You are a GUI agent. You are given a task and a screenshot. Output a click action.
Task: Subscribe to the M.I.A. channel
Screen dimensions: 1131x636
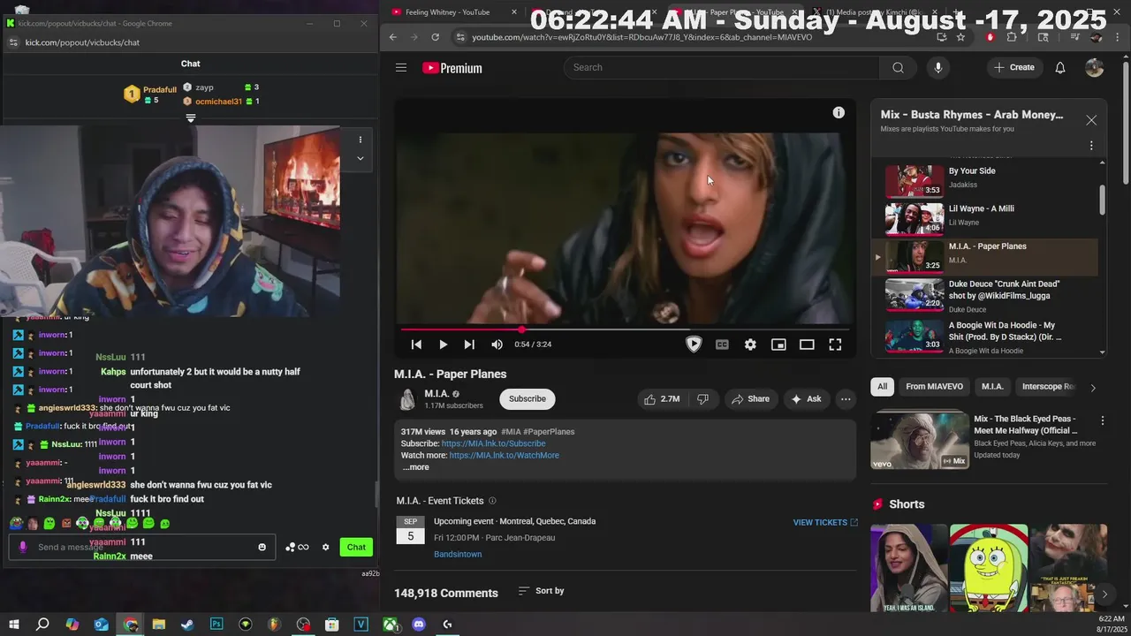tap(528, 399)
